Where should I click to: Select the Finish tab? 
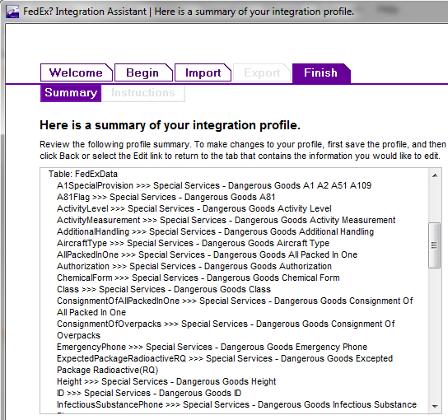point(321,72)
